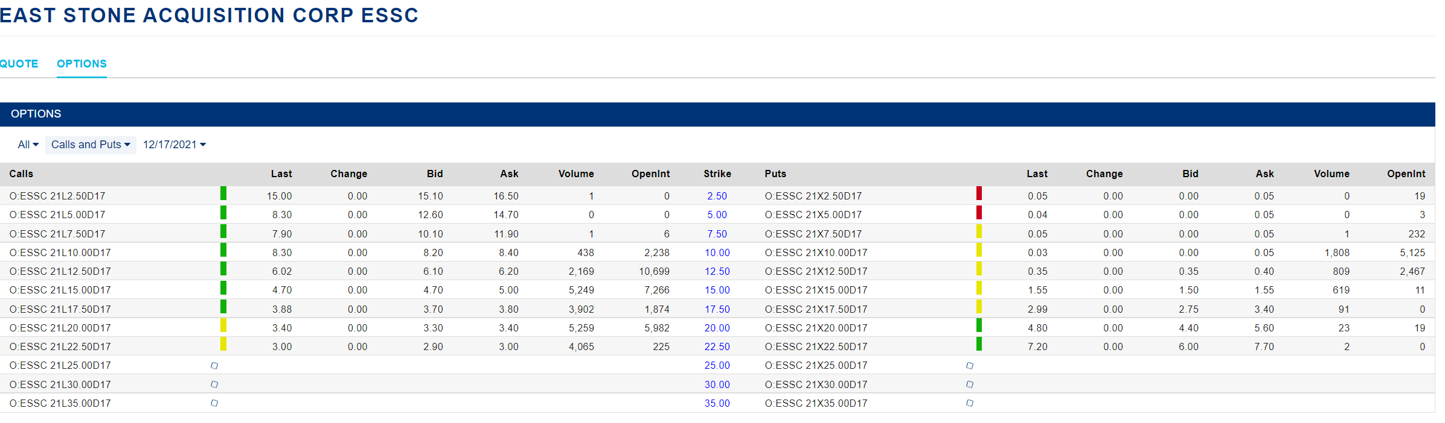Image resolution: width=1445 pixels, height=423 pixels.
Task: Click red indicator for put 21X2.50D17
Action: click(979, 193)
